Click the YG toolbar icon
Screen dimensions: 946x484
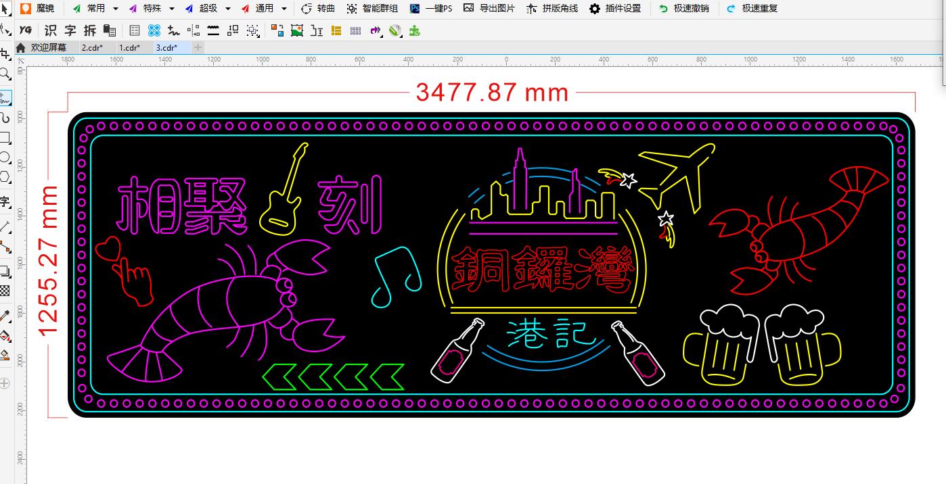[x=26, y=30]
